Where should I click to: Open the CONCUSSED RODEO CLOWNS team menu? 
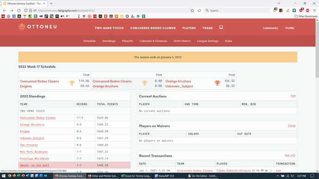153,28
